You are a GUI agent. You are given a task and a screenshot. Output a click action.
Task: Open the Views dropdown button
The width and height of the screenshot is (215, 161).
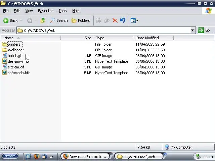coord(134,21)
